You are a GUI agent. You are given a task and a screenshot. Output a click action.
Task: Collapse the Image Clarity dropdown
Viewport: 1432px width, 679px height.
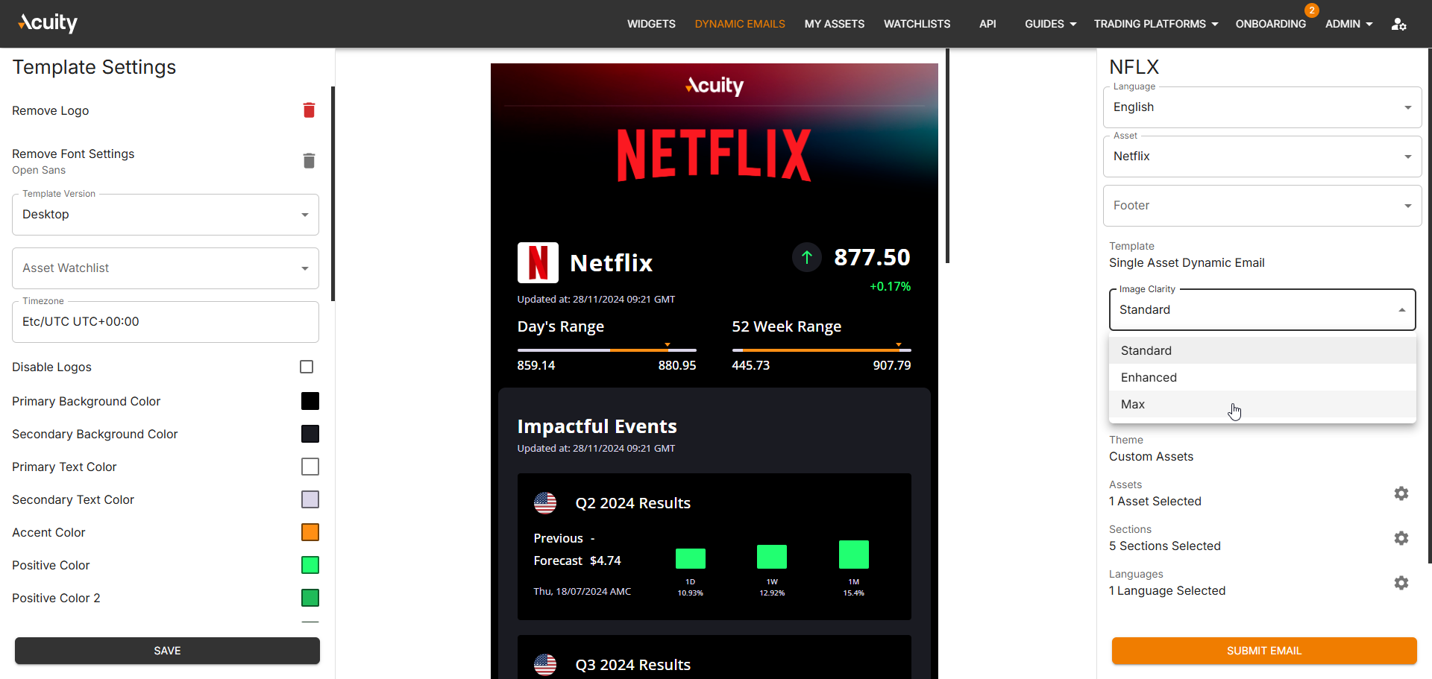pyautogui.click(x=1262, y=309)
